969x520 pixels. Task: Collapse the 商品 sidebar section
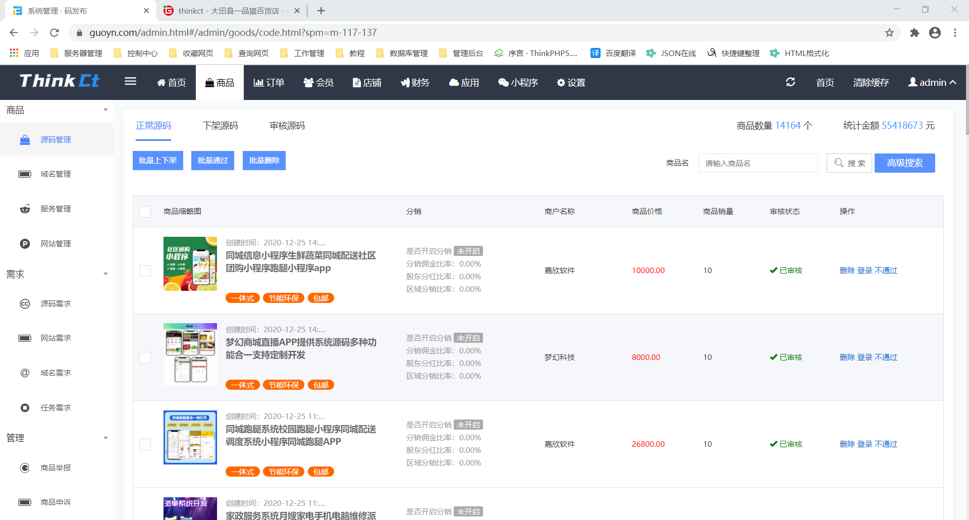coord(105,110)
